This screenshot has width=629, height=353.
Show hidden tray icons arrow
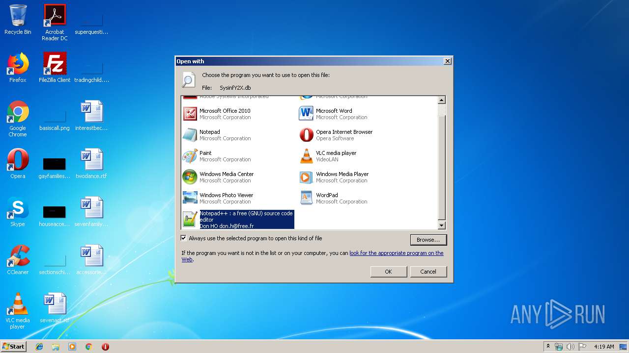point(548,347)
